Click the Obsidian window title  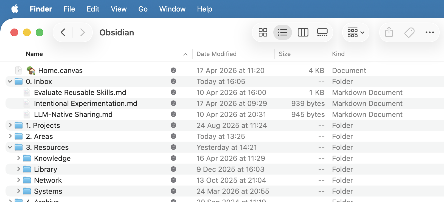[x=117, y=32]
